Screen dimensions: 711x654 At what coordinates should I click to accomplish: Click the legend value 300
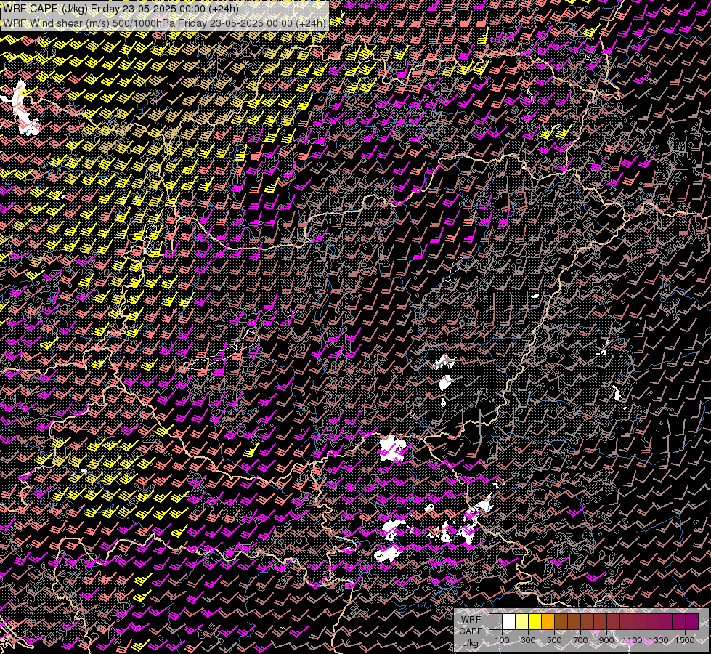[x=528, y=640]
